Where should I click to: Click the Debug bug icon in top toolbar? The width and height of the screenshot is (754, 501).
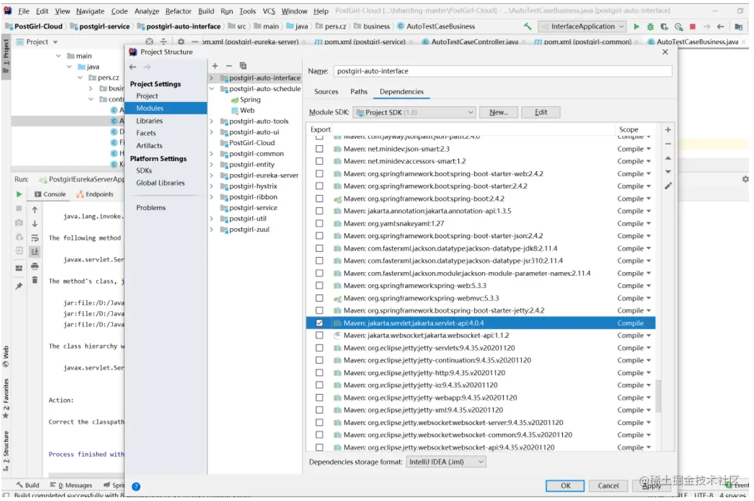[x=650, y=26]
